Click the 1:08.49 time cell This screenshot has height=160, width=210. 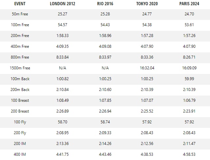[x=62, y=100]
